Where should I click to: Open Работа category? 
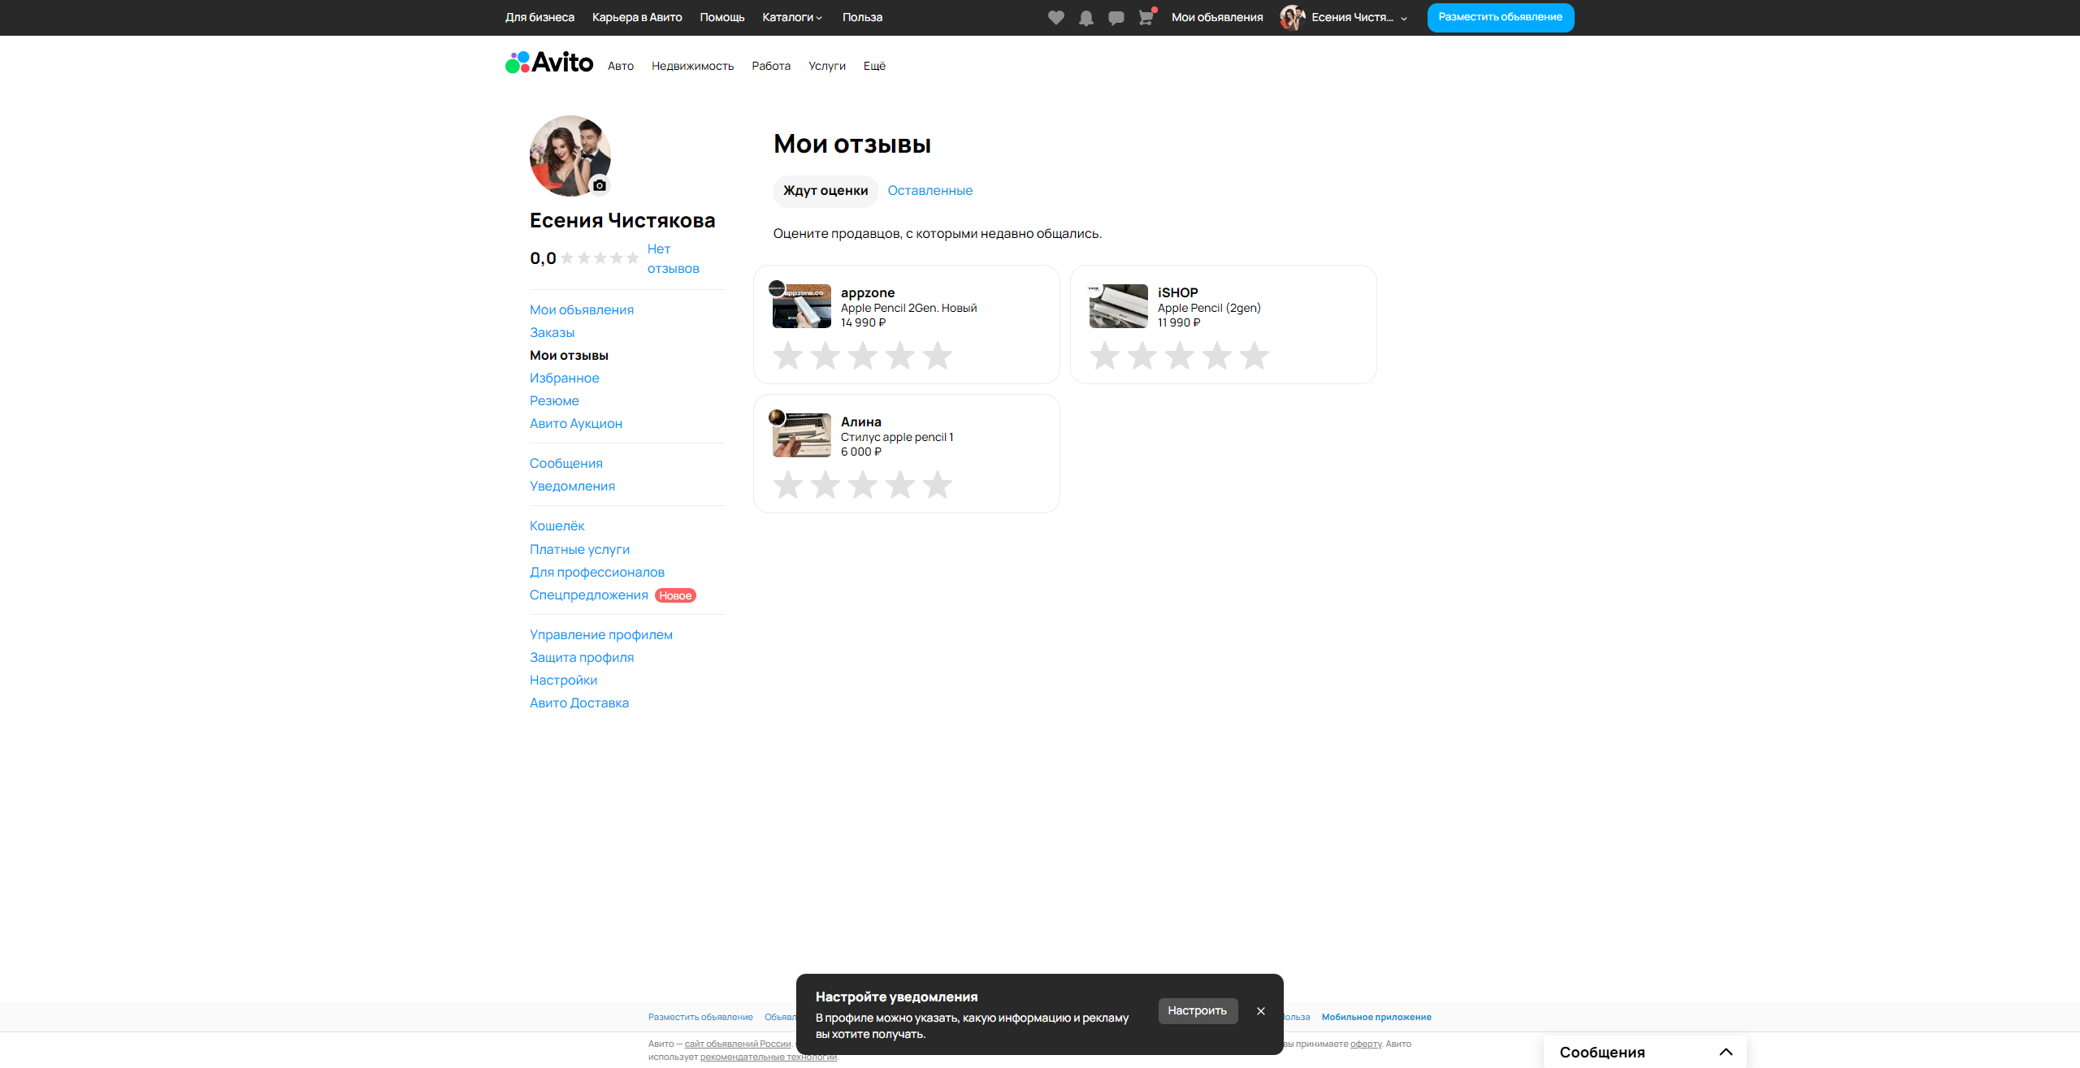point(771,67)
